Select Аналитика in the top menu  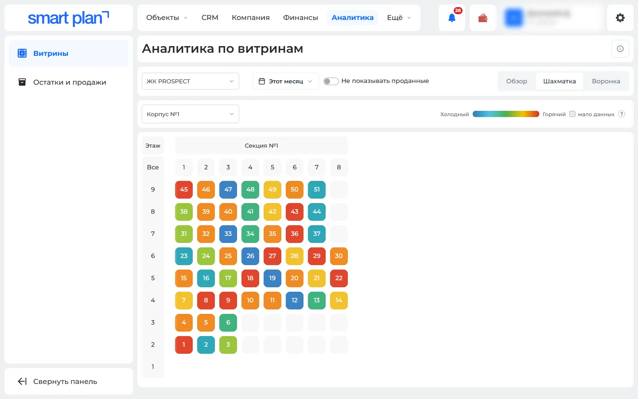click(x=353, y=18)
